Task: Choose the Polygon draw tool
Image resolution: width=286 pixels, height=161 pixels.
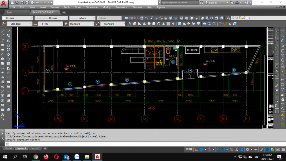Action: tap(3, 45)
